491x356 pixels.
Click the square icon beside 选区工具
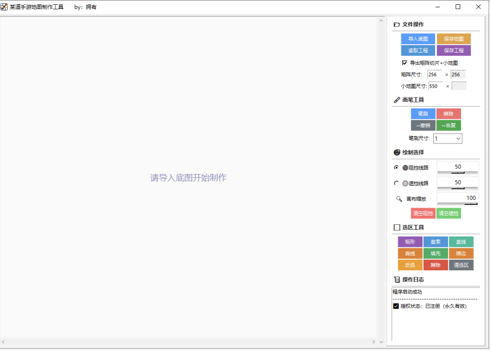point(396,227)
